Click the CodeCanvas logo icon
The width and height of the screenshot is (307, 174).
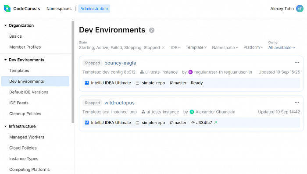point(7,9)
